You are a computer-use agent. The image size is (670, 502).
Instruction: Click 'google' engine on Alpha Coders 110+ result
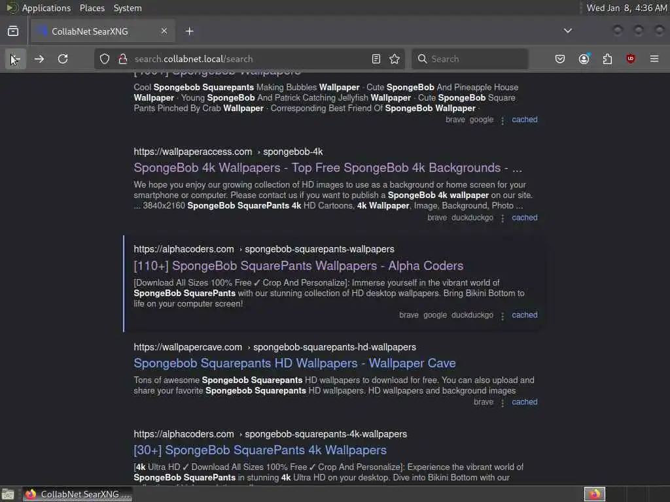click(x=434, y=315)
